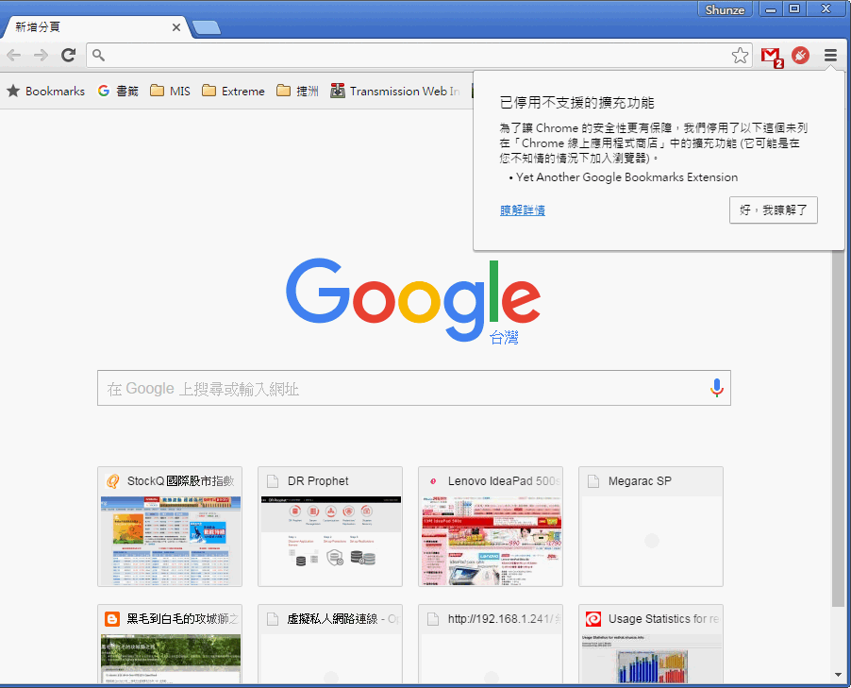This screenshot has width=851, height=688.
Task: Click the vertical scrollbar thumb
Action: click(839, 428)
